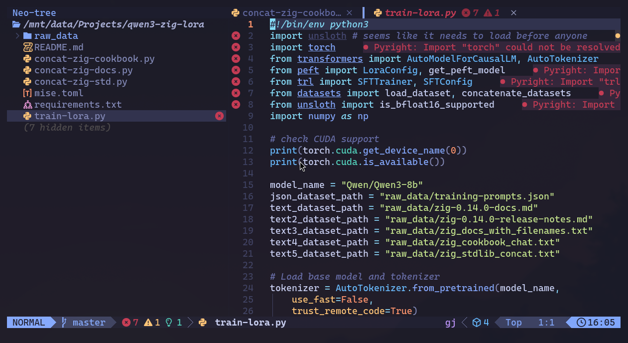The height and width of the screenshot is (343, 628).
Task: Open concat-zig-docs.py from the tree
Action: pos(83,70)
